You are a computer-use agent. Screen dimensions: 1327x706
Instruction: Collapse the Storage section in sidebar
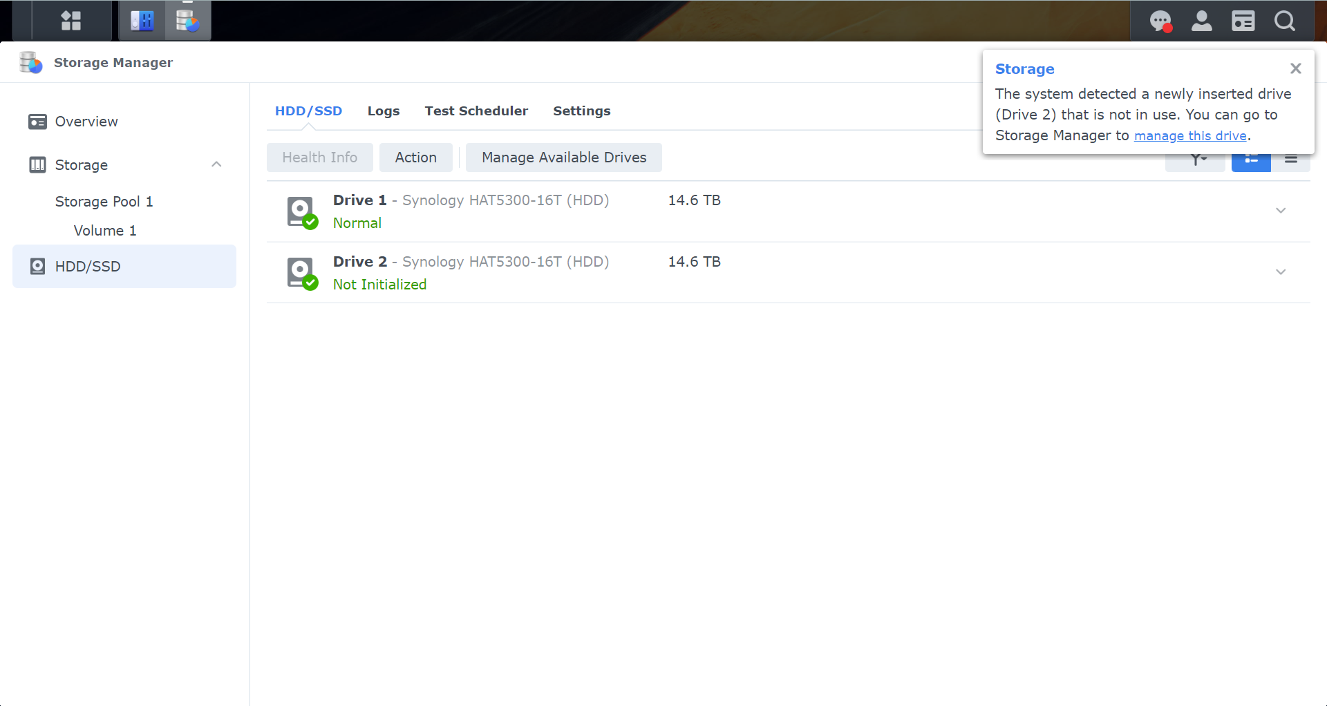216,164
